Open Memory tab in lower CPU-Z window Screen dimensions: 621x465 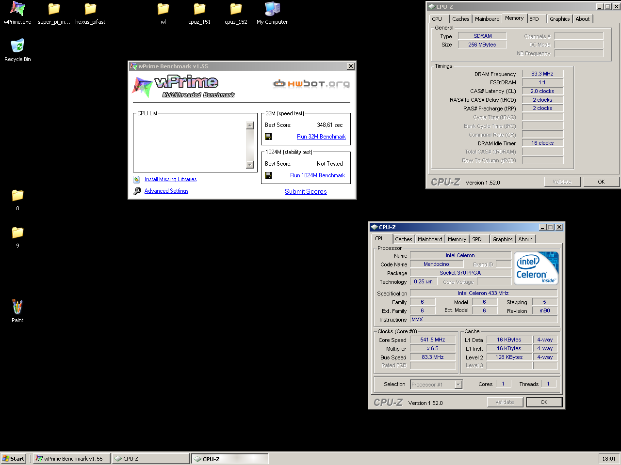point(457,239)
